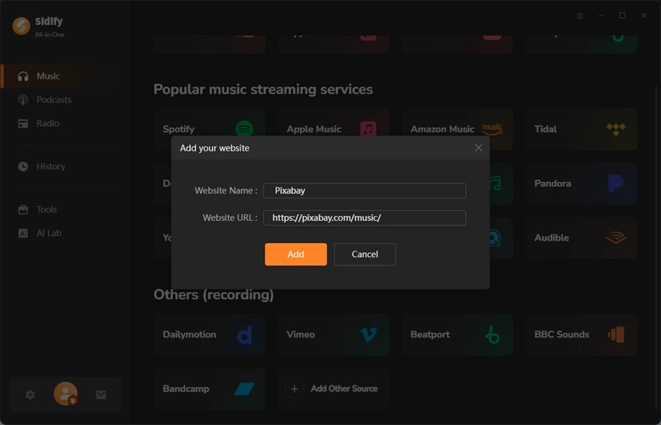Viewport: 661px width, 425px height.
Task: Open settings via the gear icon
Action: click(31, 394)
